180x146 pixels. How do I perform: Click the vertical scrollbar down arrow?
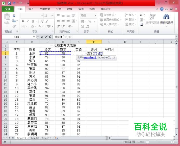176,134
